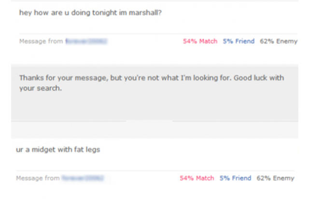Click the blurred sender username under the marshall message
The image size is (309, 199).
click(86, 41)
